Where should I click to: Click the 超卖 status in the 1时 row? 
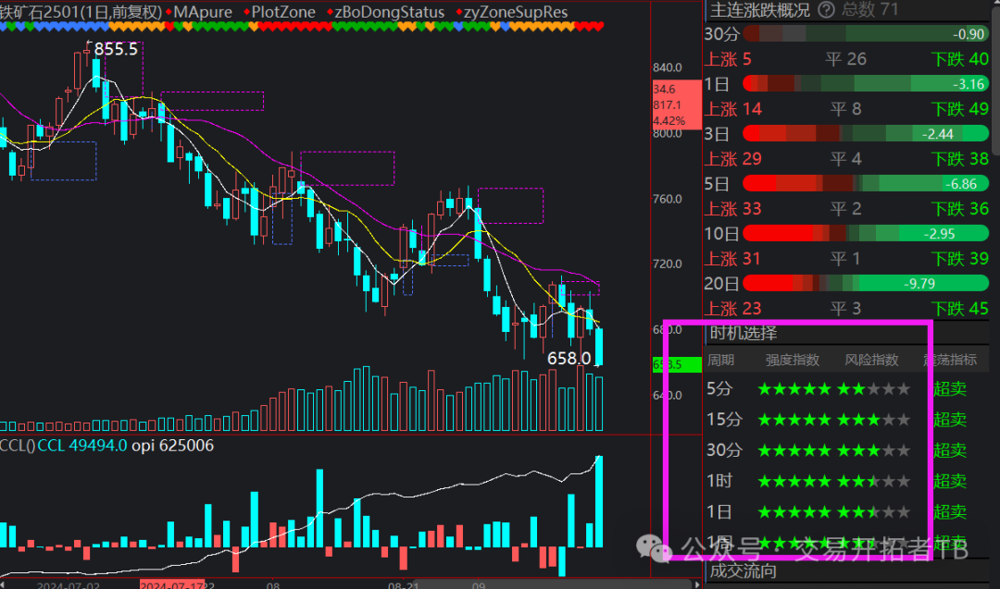[x=950, y=481]
